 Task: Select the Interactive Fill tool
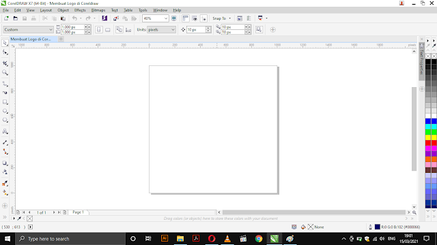(x=5, y=193)
